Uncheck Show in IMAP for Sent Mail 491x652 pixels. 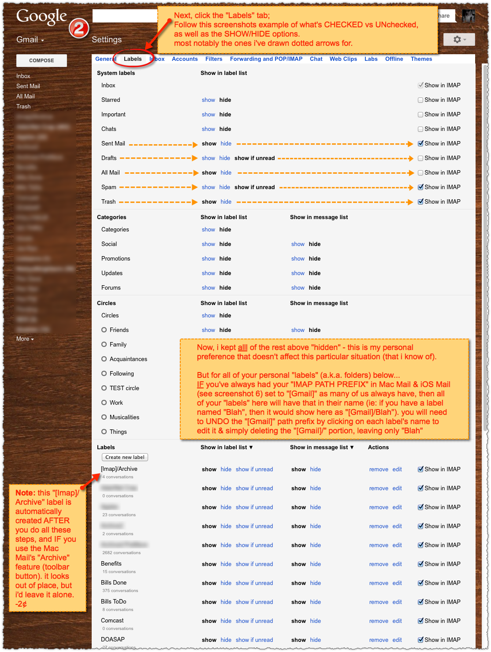pos(420,144)
